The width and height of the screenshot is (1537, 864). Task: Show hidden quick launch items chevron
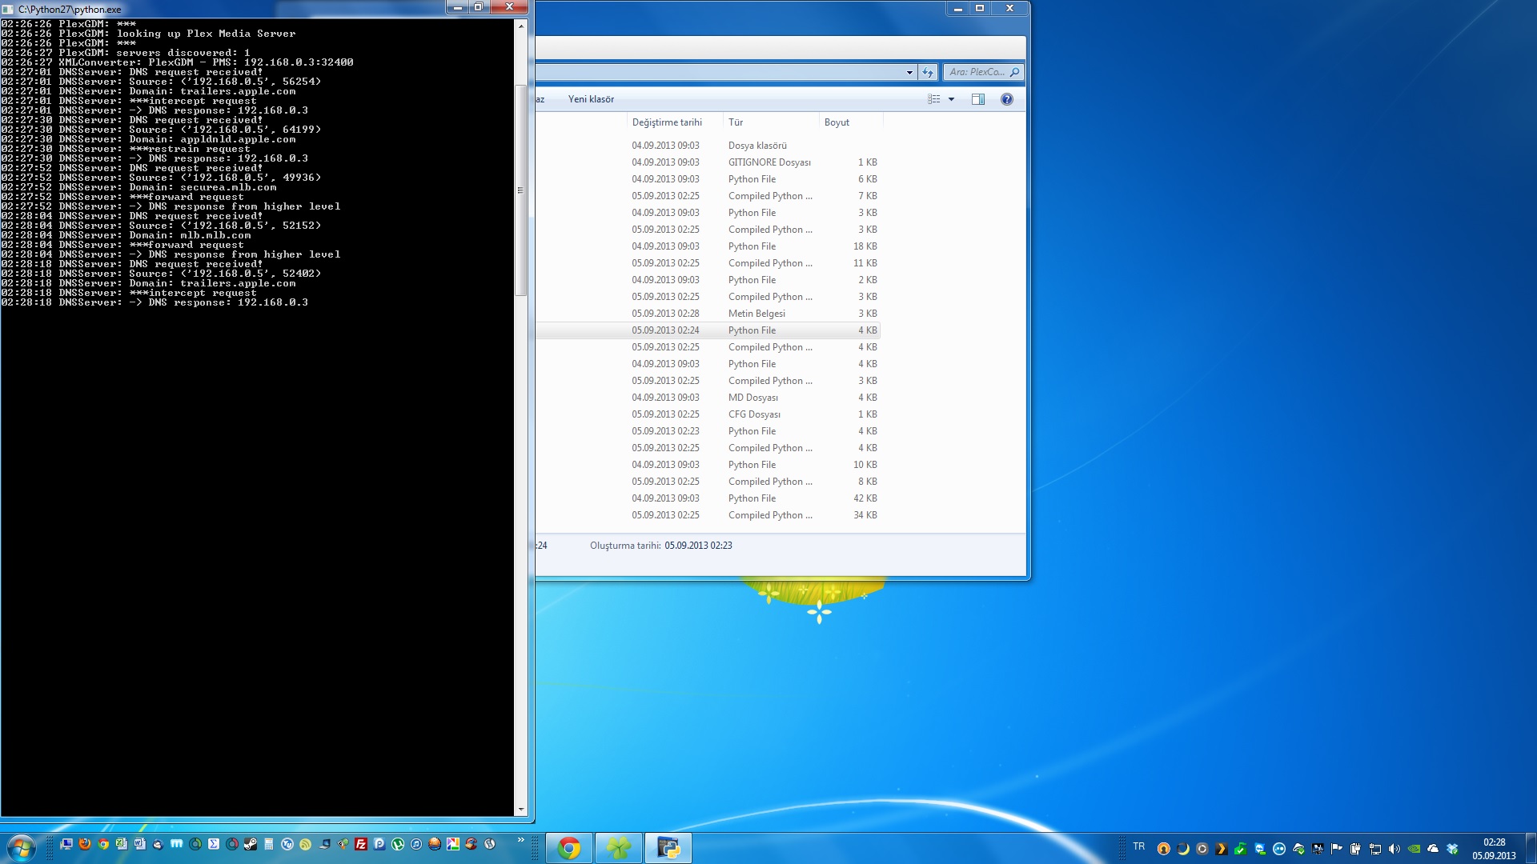(x=521, y=840)
